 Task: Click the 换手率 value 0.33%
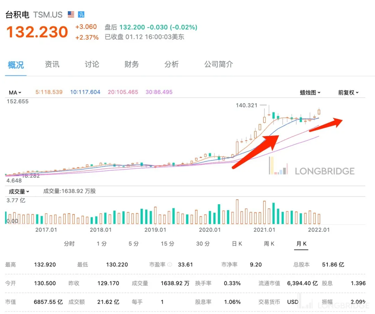coord(232,284)
